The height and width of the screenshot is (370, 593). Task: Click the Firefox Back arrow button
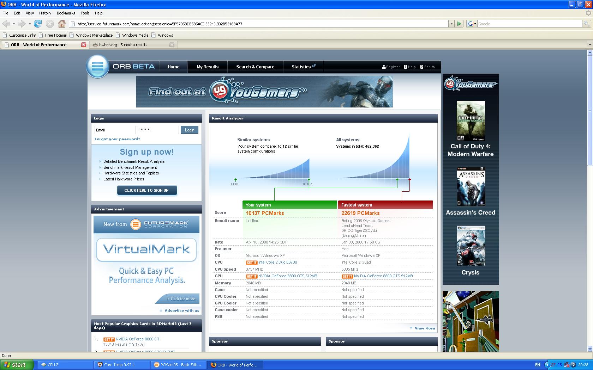tap(6, 24)
